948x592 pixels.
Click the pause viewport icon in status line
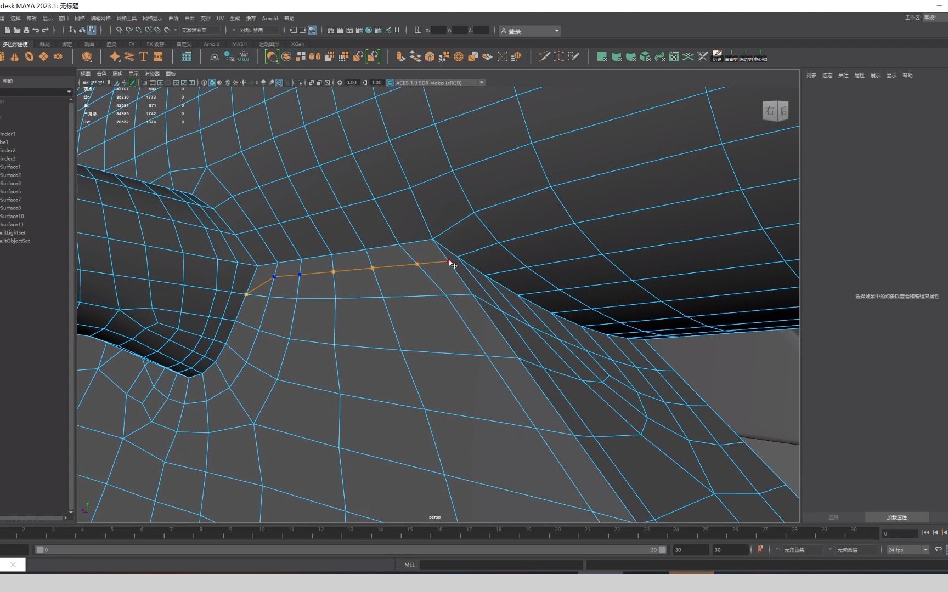point(397,30)
